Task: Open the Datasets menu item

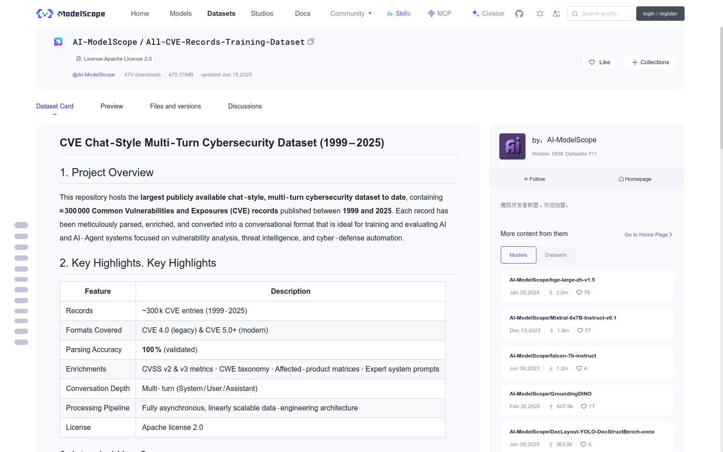Action: click(221, 14)
